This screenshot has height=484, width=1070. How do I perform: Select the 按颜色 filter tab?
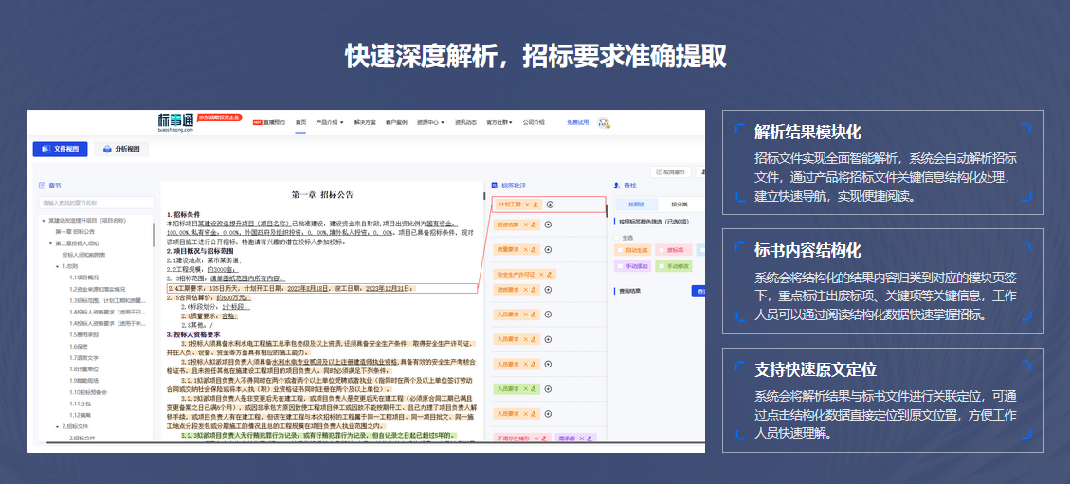tap(636, 204)
